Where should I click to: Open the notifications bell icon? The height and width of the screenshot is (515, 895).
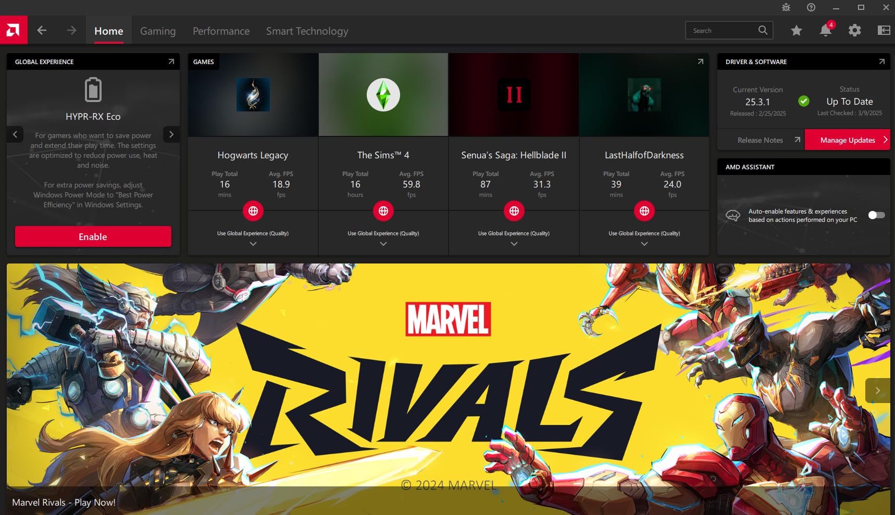point(825,31)
